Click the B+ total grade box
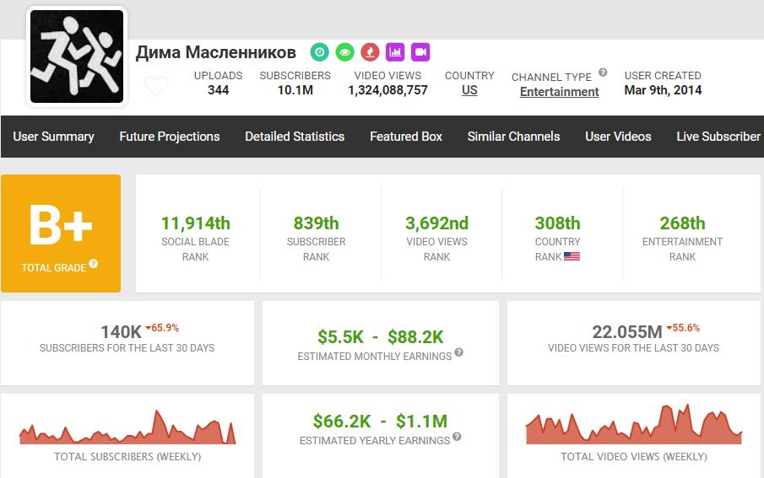The image size is (764, 478). click(x=61, y=234)
